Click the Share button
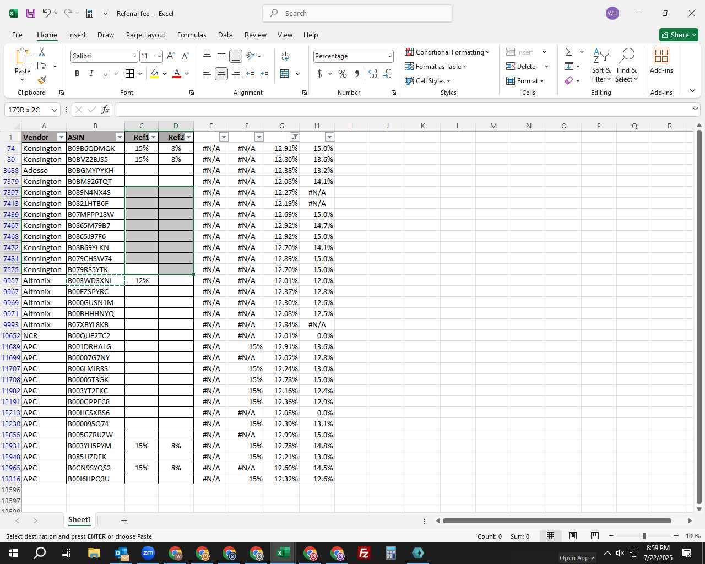The width and height of the screenshot is (705, 564). click(x=679, y=35)
